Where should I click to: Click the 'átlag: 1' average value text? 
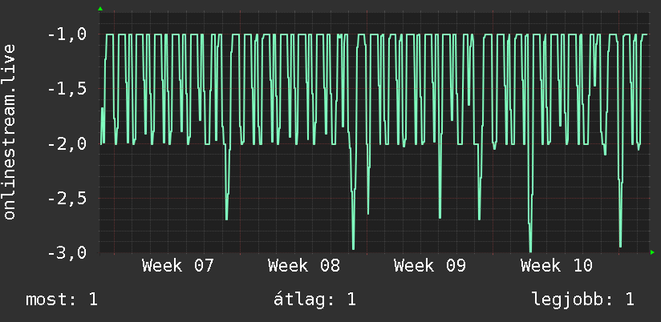point(314,300)
